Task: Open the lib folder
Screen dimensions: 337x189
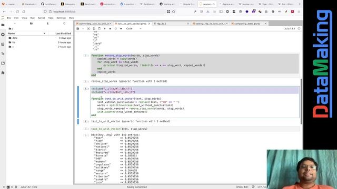Action: point(39,43)
